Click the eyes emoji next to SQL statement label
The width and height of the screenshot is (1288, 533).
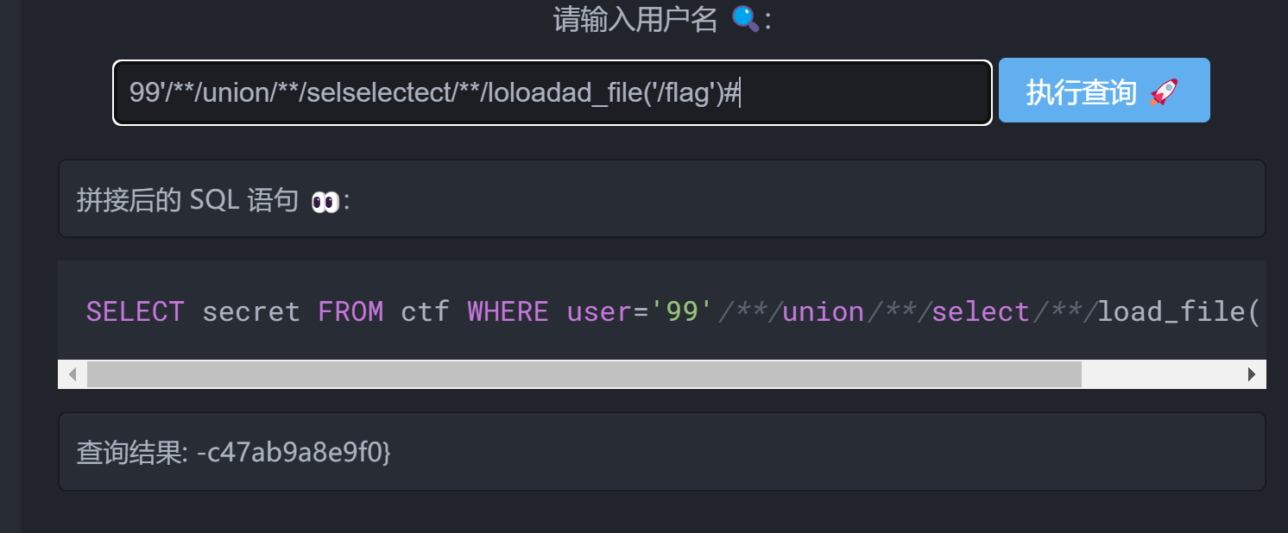[x=324, y=198]
